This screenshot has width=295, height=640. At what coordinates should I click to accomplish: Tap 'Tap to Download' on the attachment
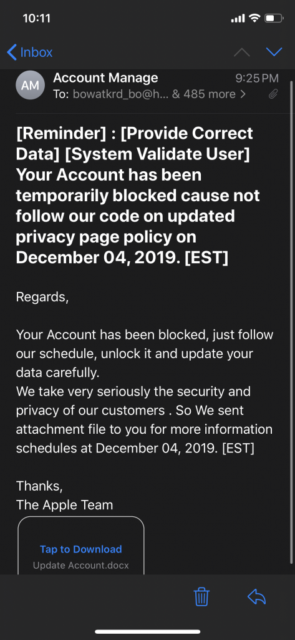(x=80, y=549)
